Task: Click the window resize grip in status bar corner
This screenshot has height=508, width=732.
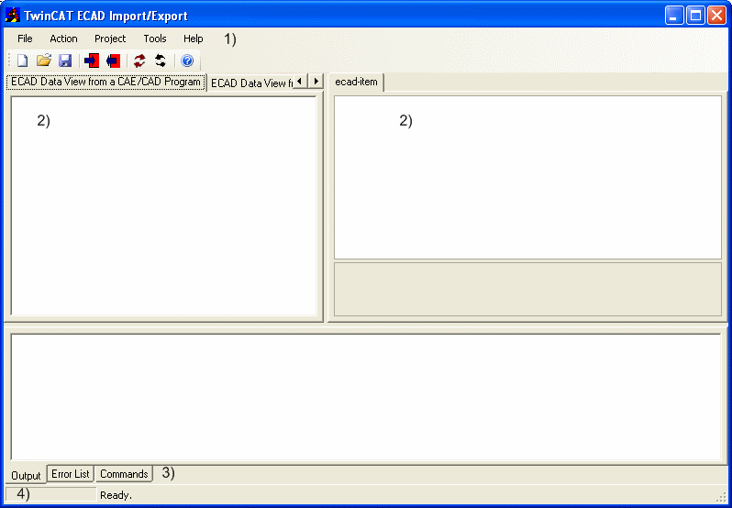Action: pyautogui.click(x=721, y=496)
